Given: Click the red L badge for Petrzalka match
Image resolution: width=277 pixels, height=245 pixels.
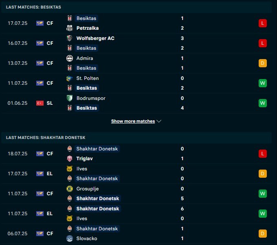Looking at the screenshot, I should (x=262, y=23).
